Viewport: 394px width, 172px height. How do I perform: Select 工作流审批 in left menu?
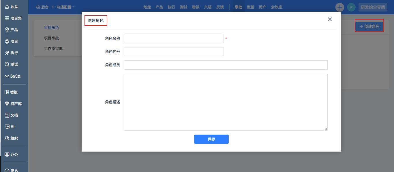click(53, 49)
